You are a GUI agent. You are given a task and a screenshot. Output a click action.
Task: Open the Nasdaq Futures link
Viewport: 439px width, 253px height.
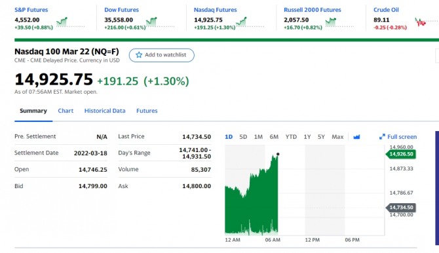(216, 10)
